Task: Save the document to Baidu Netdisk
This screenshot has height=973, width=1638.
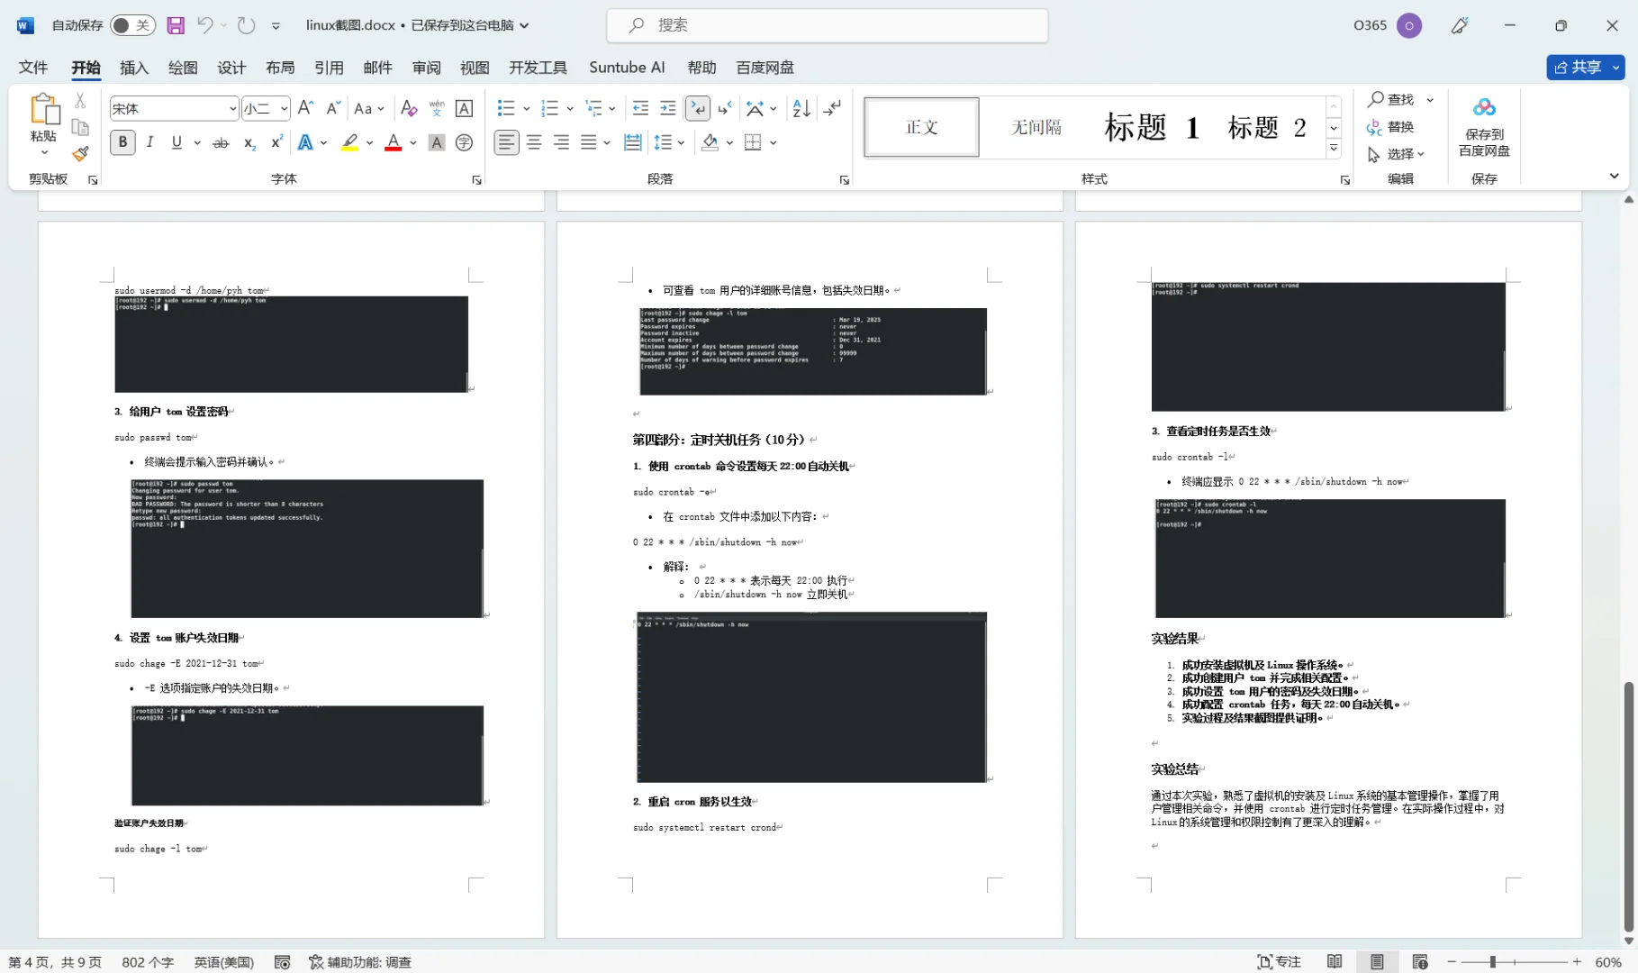Action: 1484,131
